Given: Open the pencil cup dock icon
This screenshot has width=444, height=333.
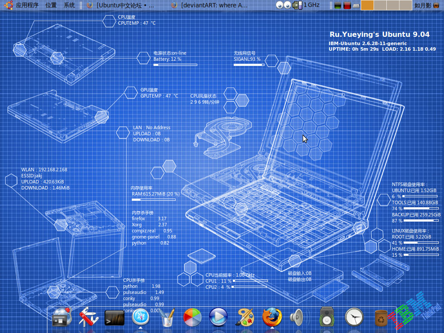Looking at the screenshot, I should [x=166, y=317].
